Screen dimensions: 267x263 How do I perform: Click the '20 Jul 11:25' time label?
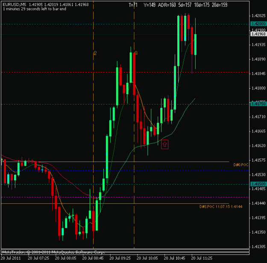[x=202, y=258]
